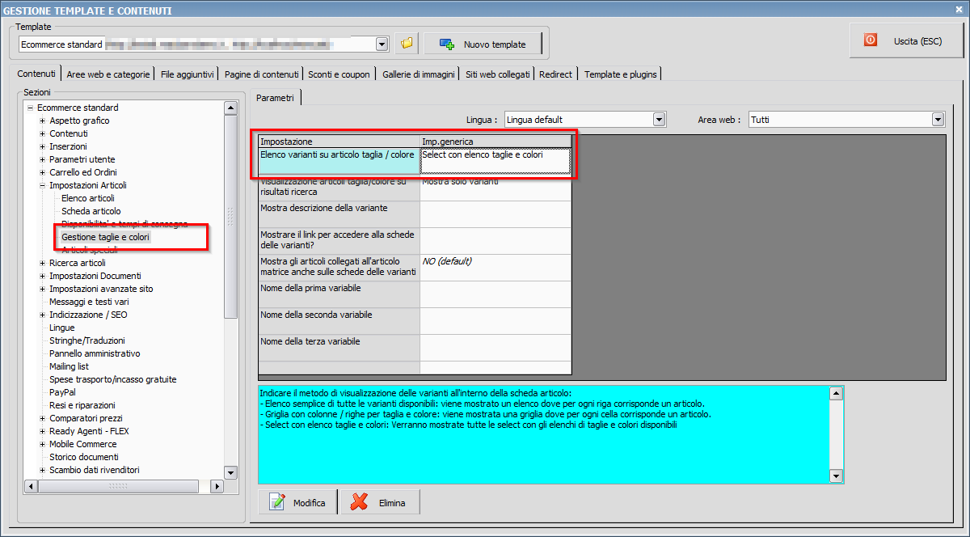This screenshot has width=970, height=537.
Task: Click the Modifica button
Action: tap(298, 502)
